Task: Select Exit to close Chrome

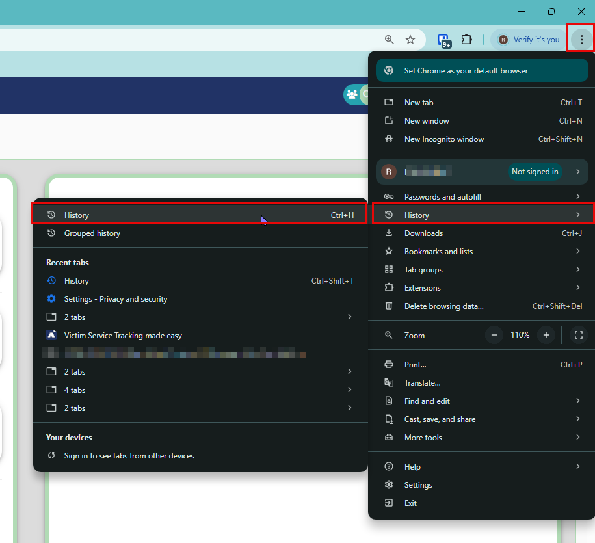Action: pos(482,503)
